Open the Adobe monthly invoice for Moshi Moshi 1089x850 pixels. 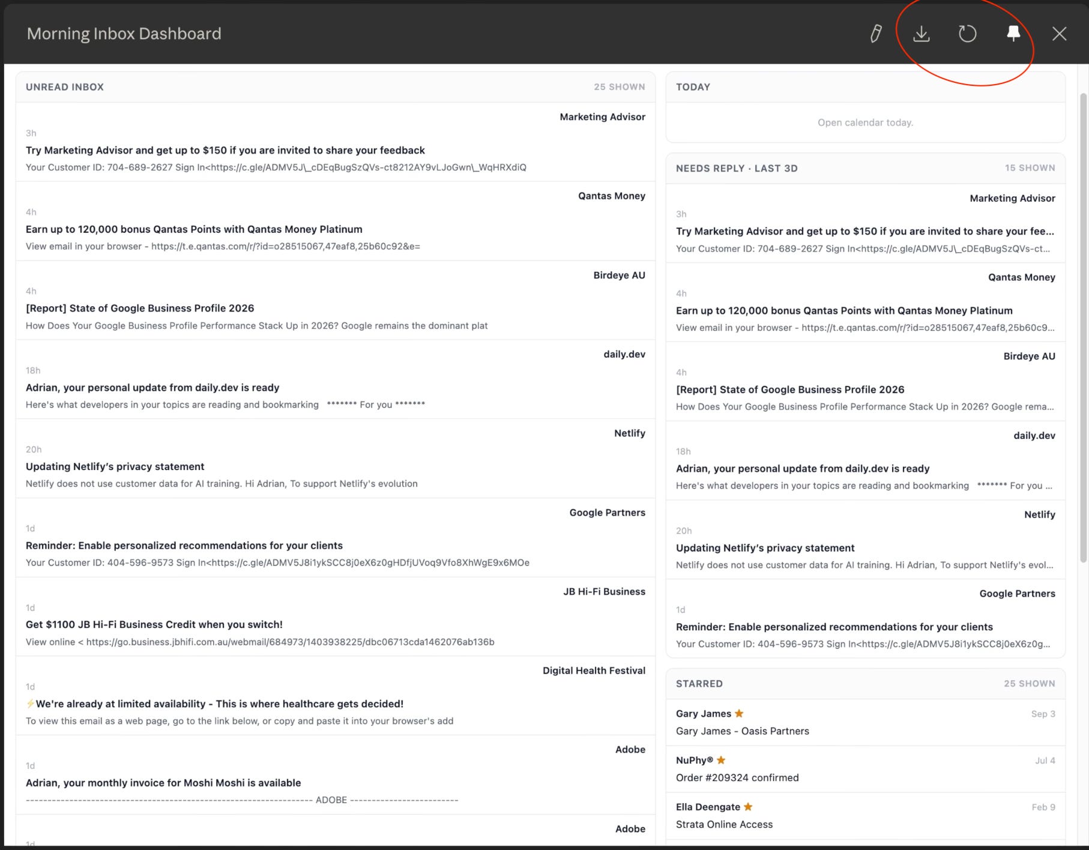[x=163, y=783]
